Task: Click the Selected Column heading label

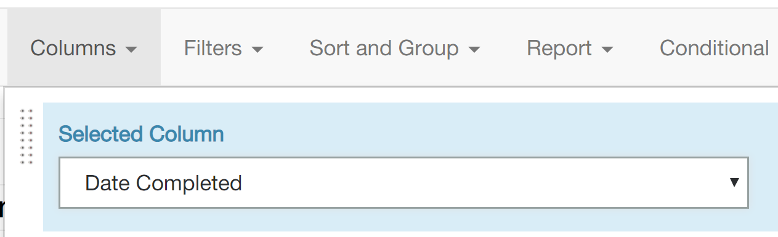Action: pos(141,134)
